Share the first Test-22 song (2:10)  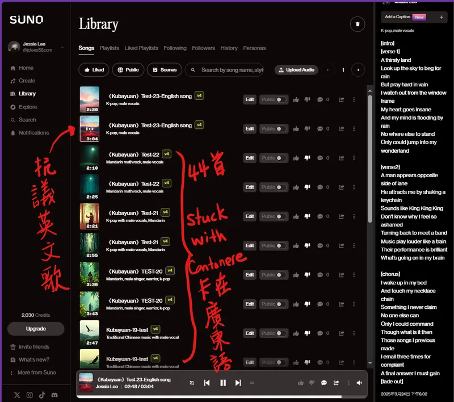point(342,158)
